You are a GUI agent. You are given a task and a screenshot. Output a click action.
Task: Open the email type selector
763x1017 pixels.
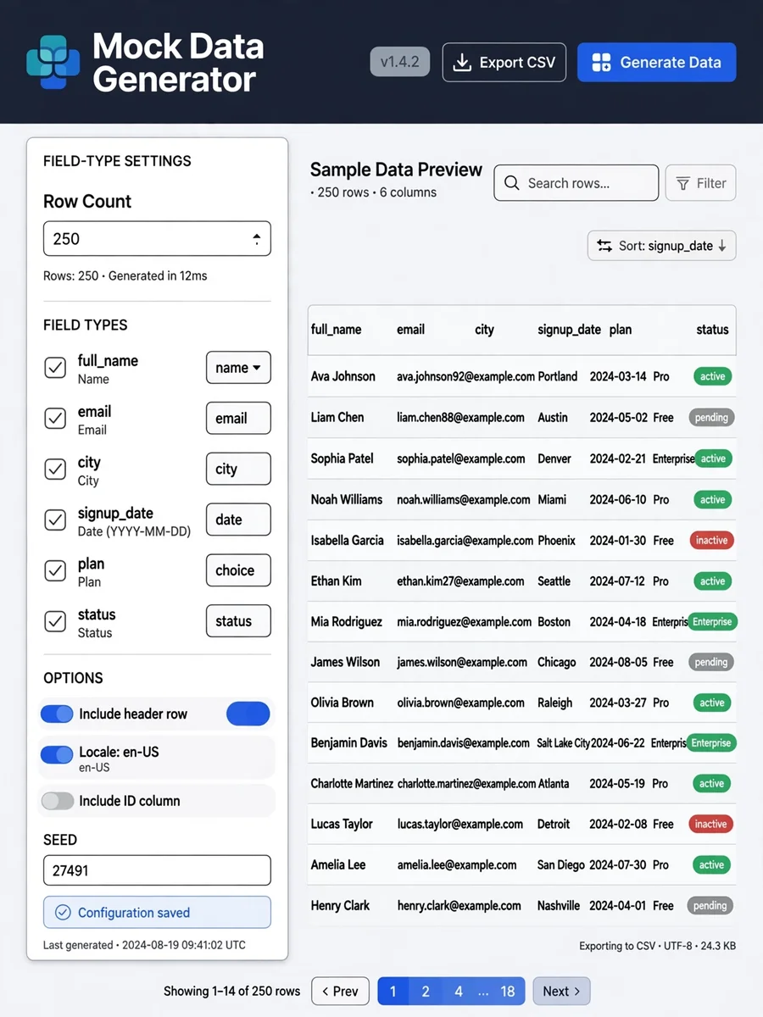point(238,419)
